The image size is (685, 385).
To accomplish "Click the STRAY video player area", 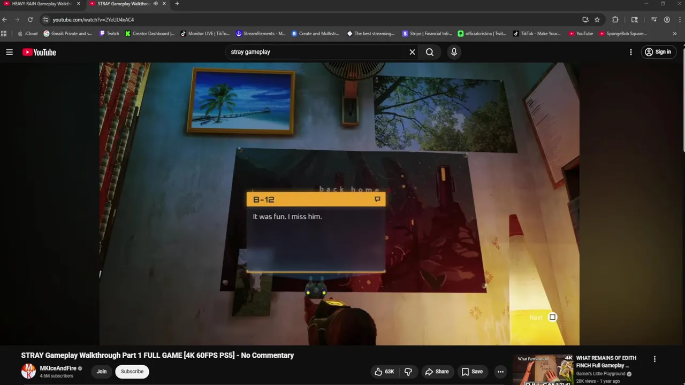I will click(339, 203).
